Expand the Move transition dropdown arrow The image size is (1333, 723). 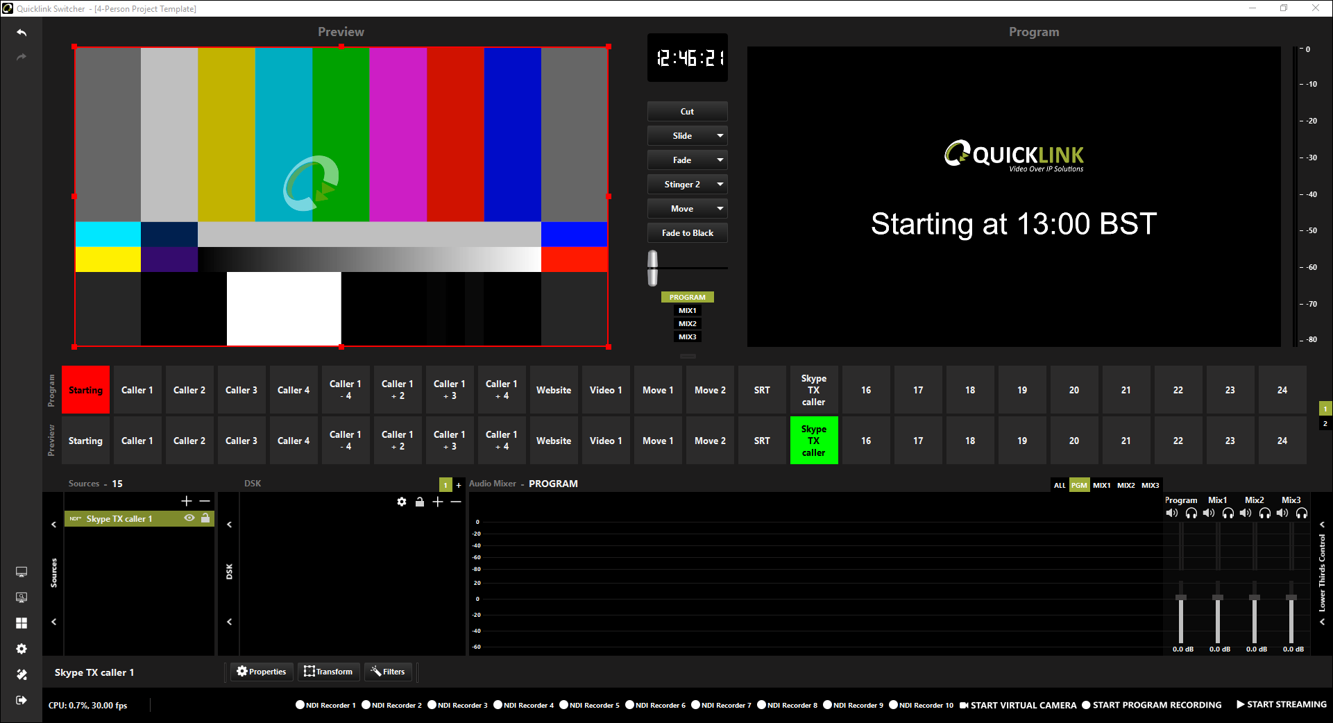point(720,209)
